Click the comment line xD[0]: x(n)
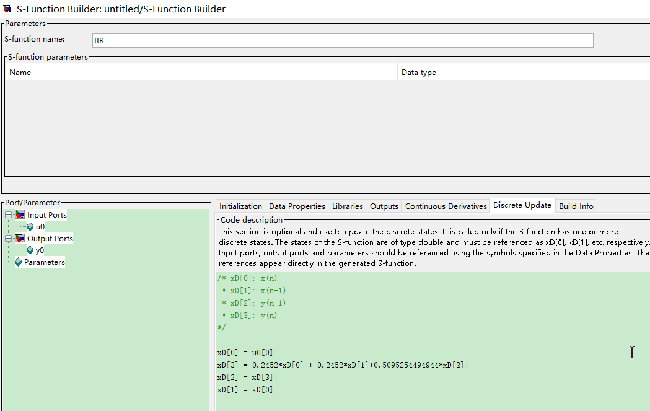The image size is (650, 411). [x=247, y=278]
